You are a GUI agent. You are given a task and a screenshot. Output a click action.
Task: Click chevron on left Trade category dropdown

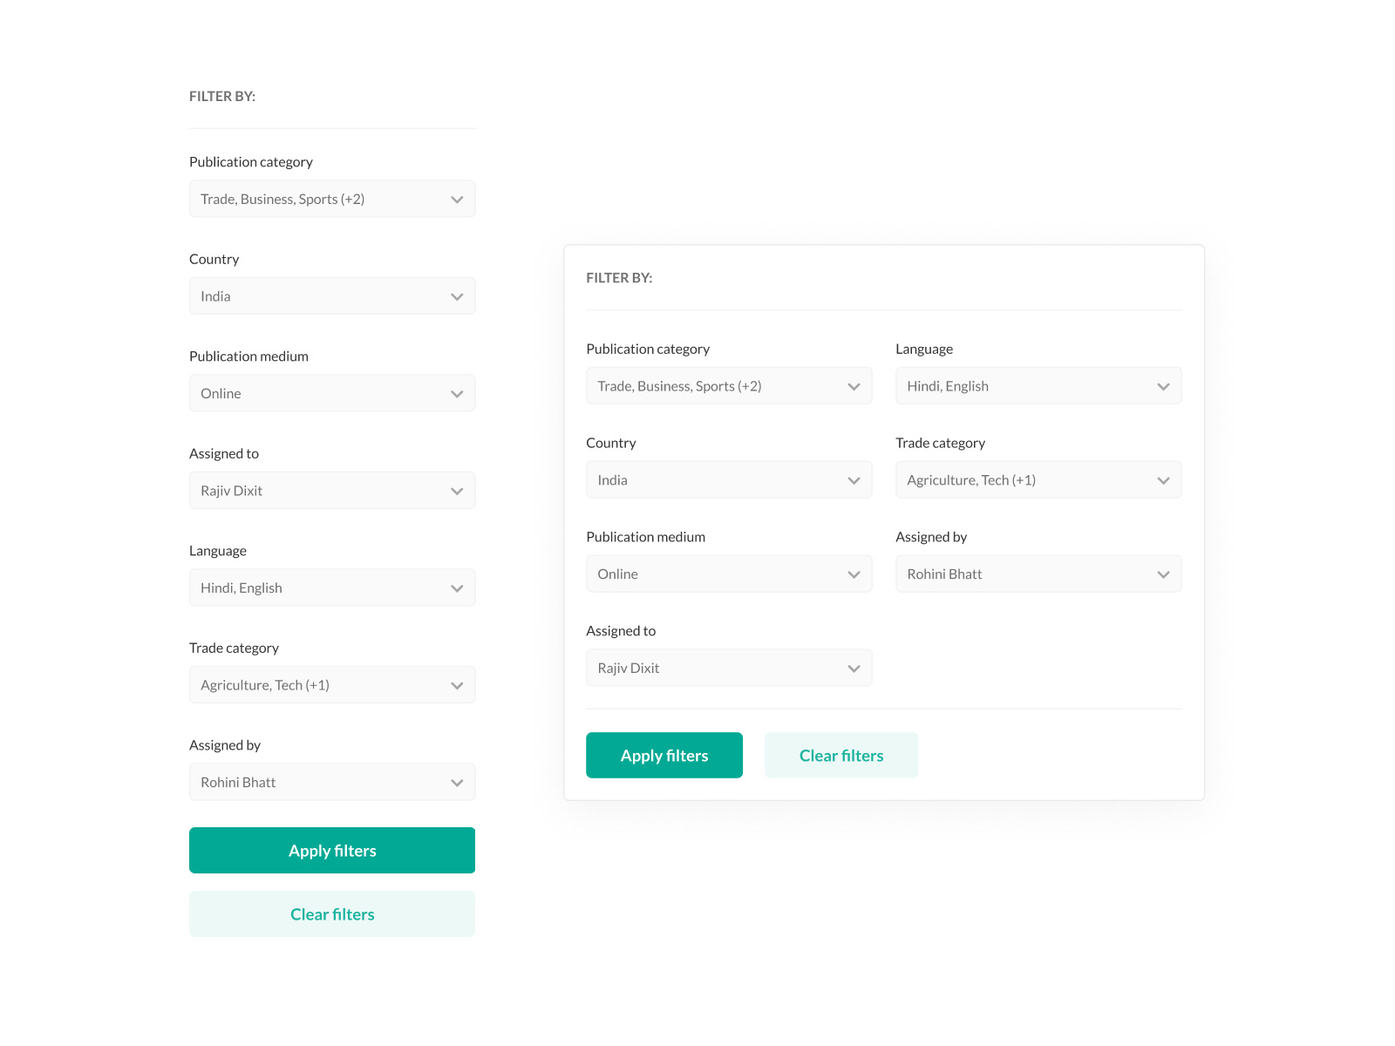pos(457,685)
